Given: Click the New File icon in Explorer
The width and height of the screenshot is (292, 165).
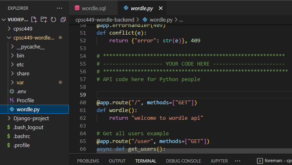Looking at the screenshot, I should (34, 20).
